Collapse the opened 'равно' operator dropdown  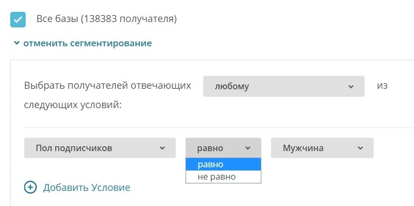tap(223, 148)
